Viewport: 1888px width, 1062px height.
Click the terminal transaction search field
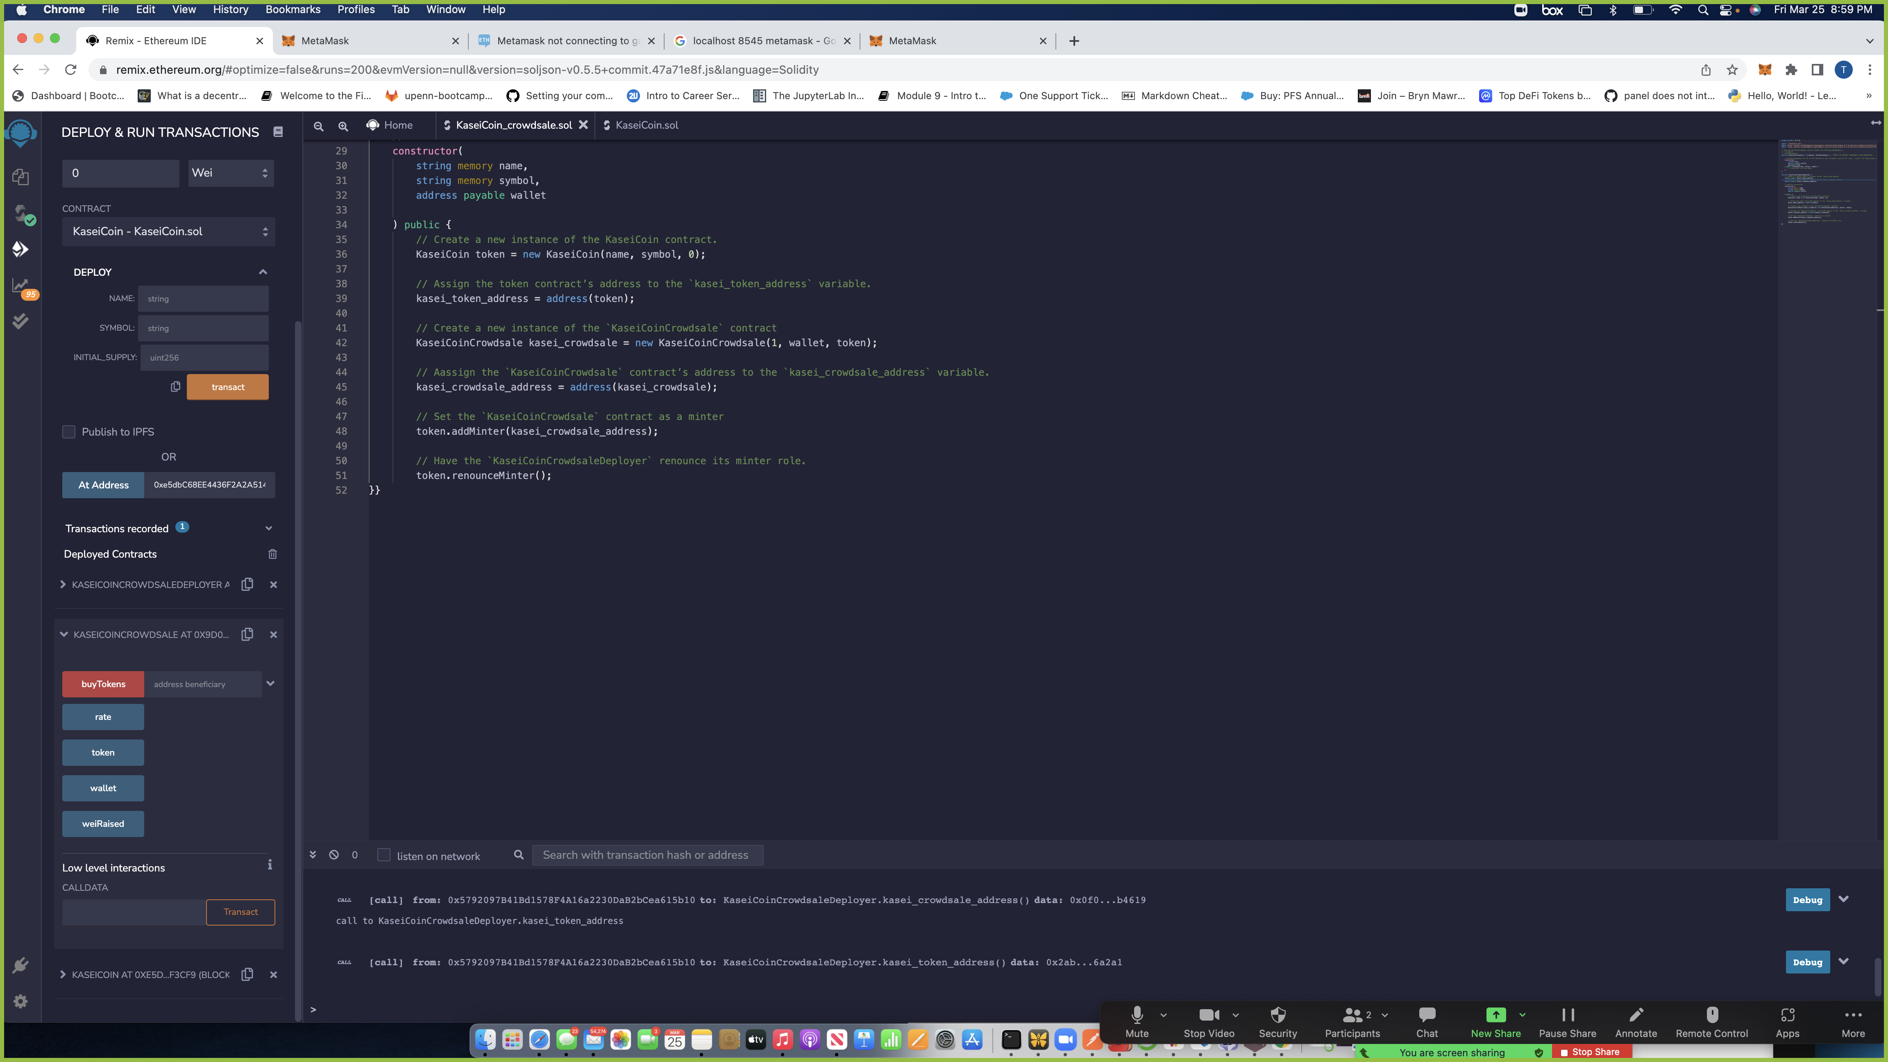coord(647,855)
